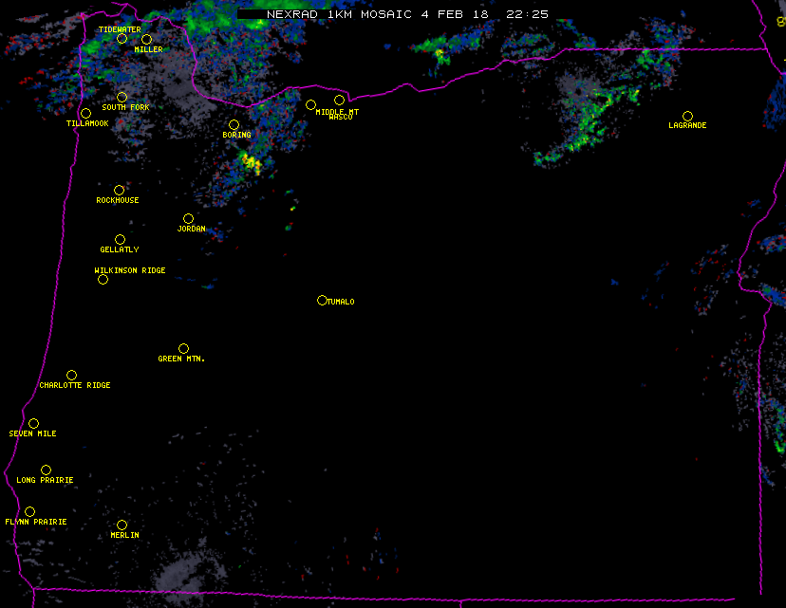Select the Wilkinson Ridge station marker
The width and height of the screenshot is (786, 608).
(103, 279)
